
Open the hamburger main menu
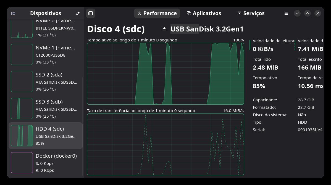coord(286,13)
